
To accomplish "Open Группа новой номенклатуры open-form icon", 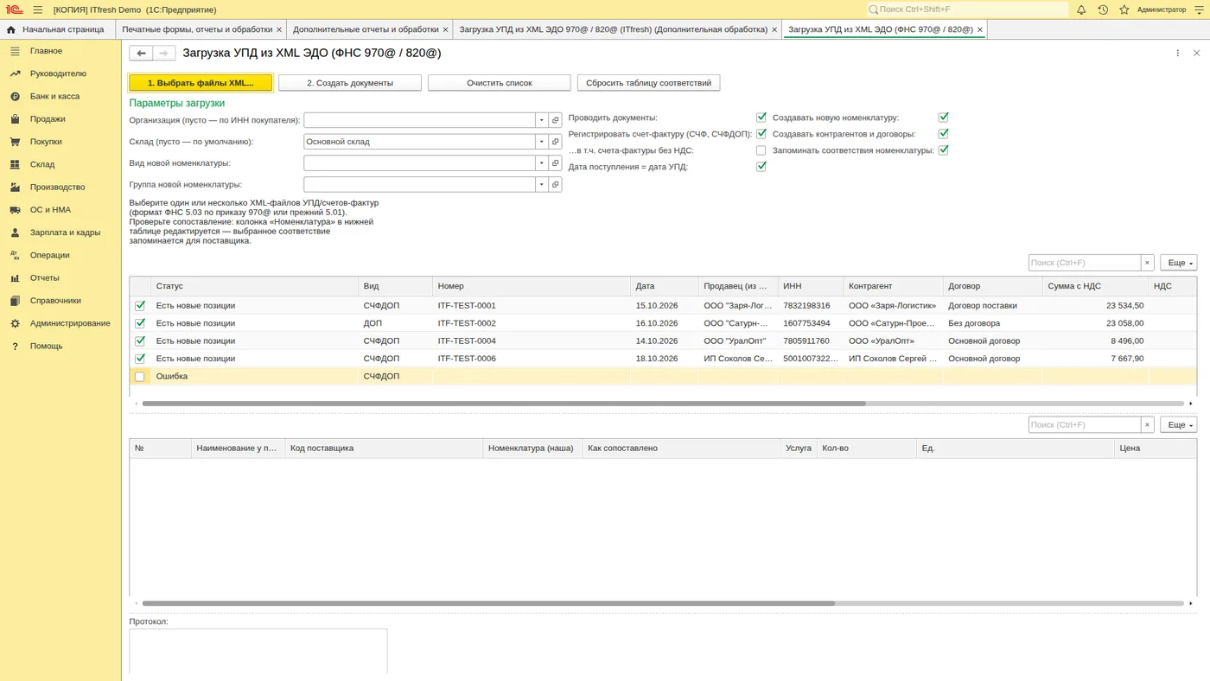I will click(x=556, y=184).
